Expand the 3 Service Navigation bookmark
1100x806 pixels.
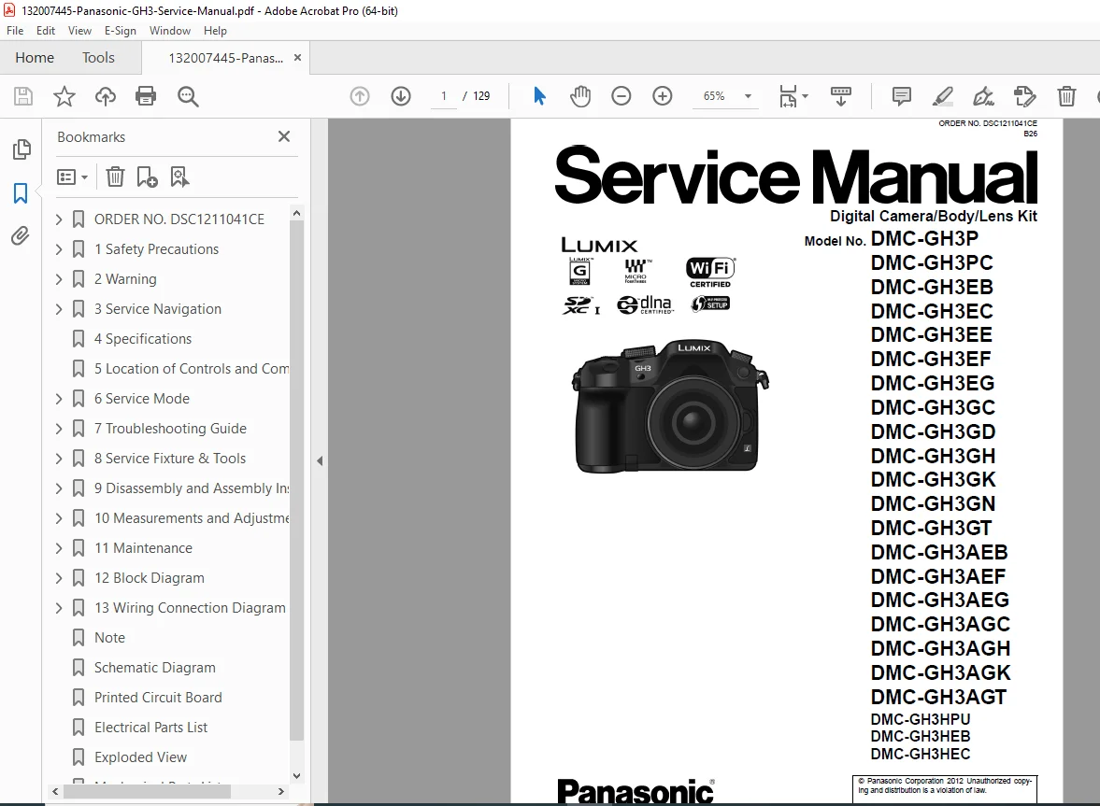59,309
